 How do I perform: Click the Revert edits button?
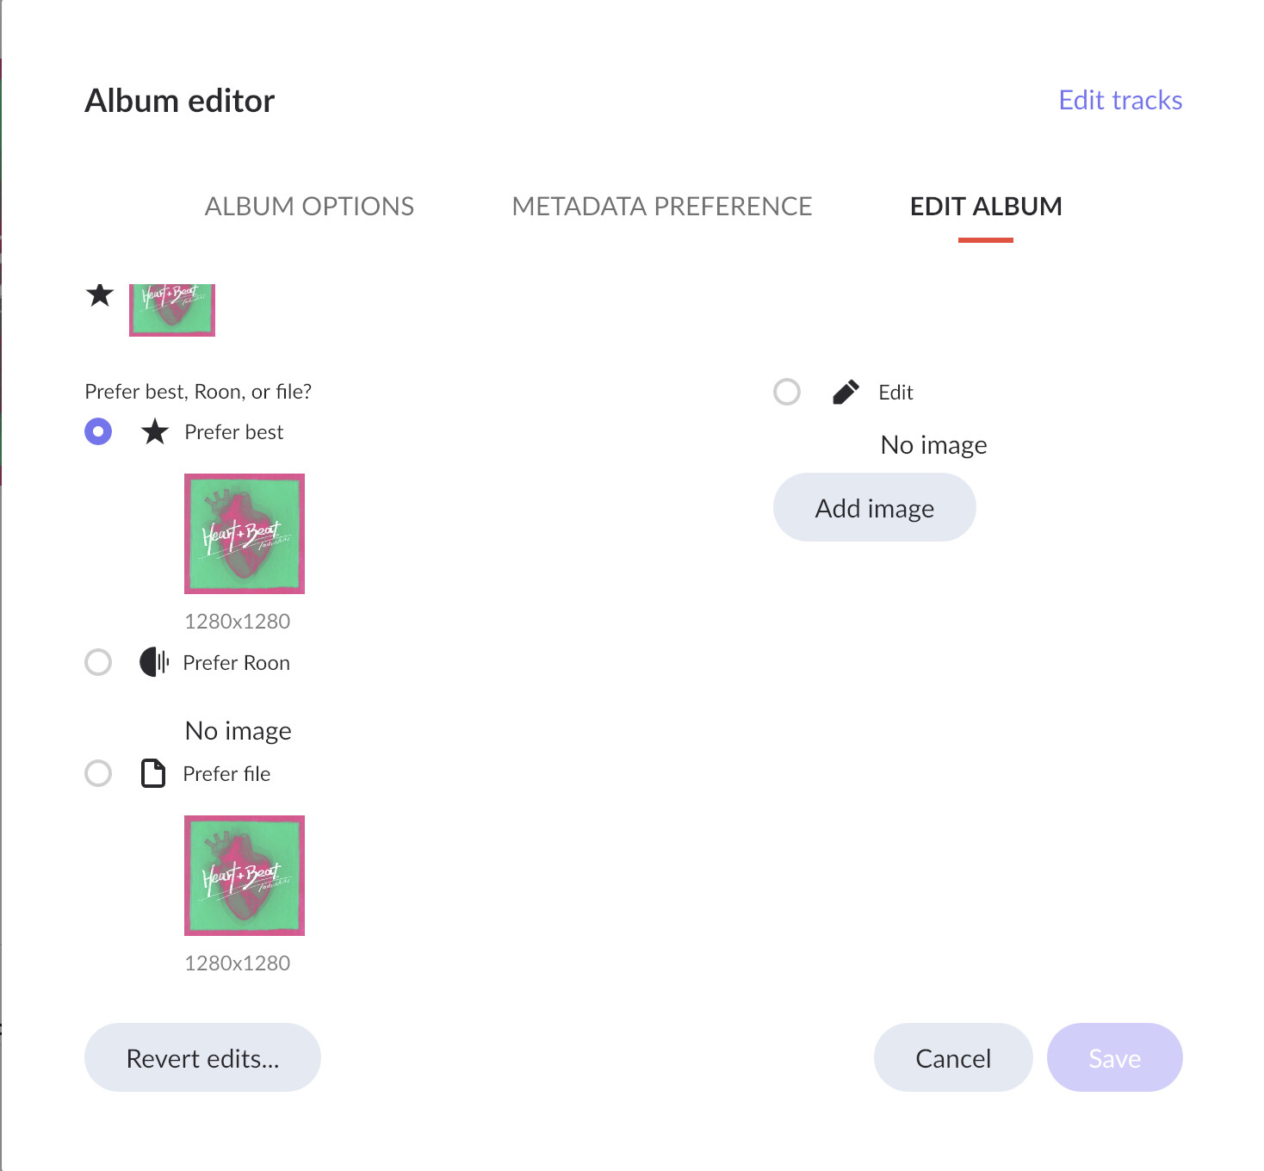coord(202,1057)
